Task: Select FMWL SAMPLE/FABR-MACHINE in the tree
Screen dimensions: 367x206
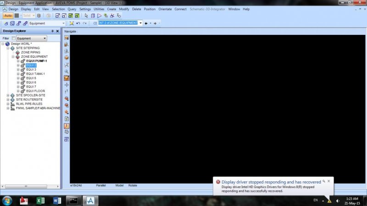Action: (x=38, y=108)
